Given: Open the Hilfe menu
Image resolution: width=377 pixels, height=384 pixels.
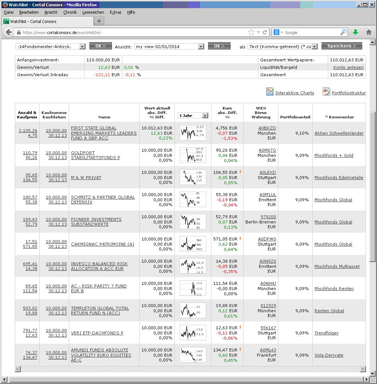Looking at the screenshot, I should pyautogui.click(x=131, y=12).
